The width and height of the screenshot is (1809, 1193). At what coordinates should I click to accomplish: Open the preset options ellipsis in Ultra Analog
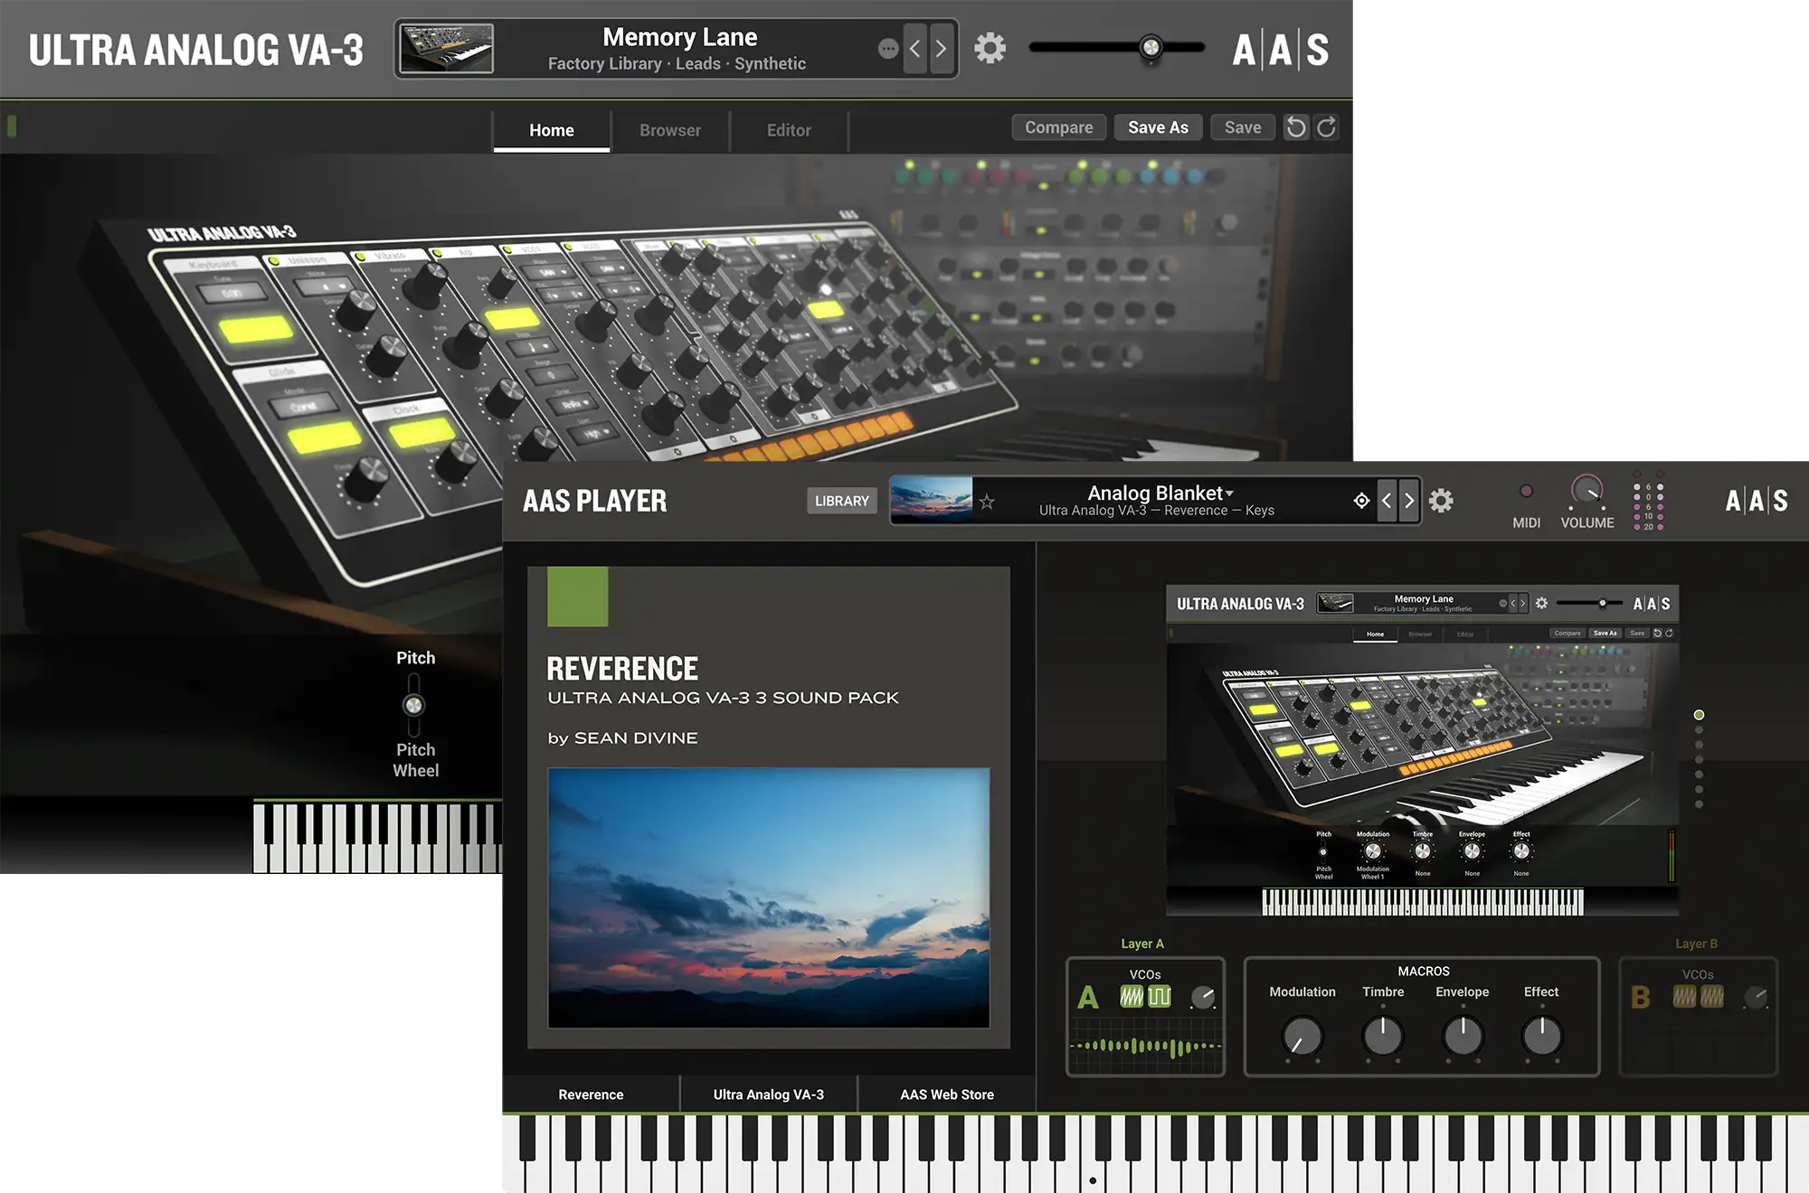[888, 49]
